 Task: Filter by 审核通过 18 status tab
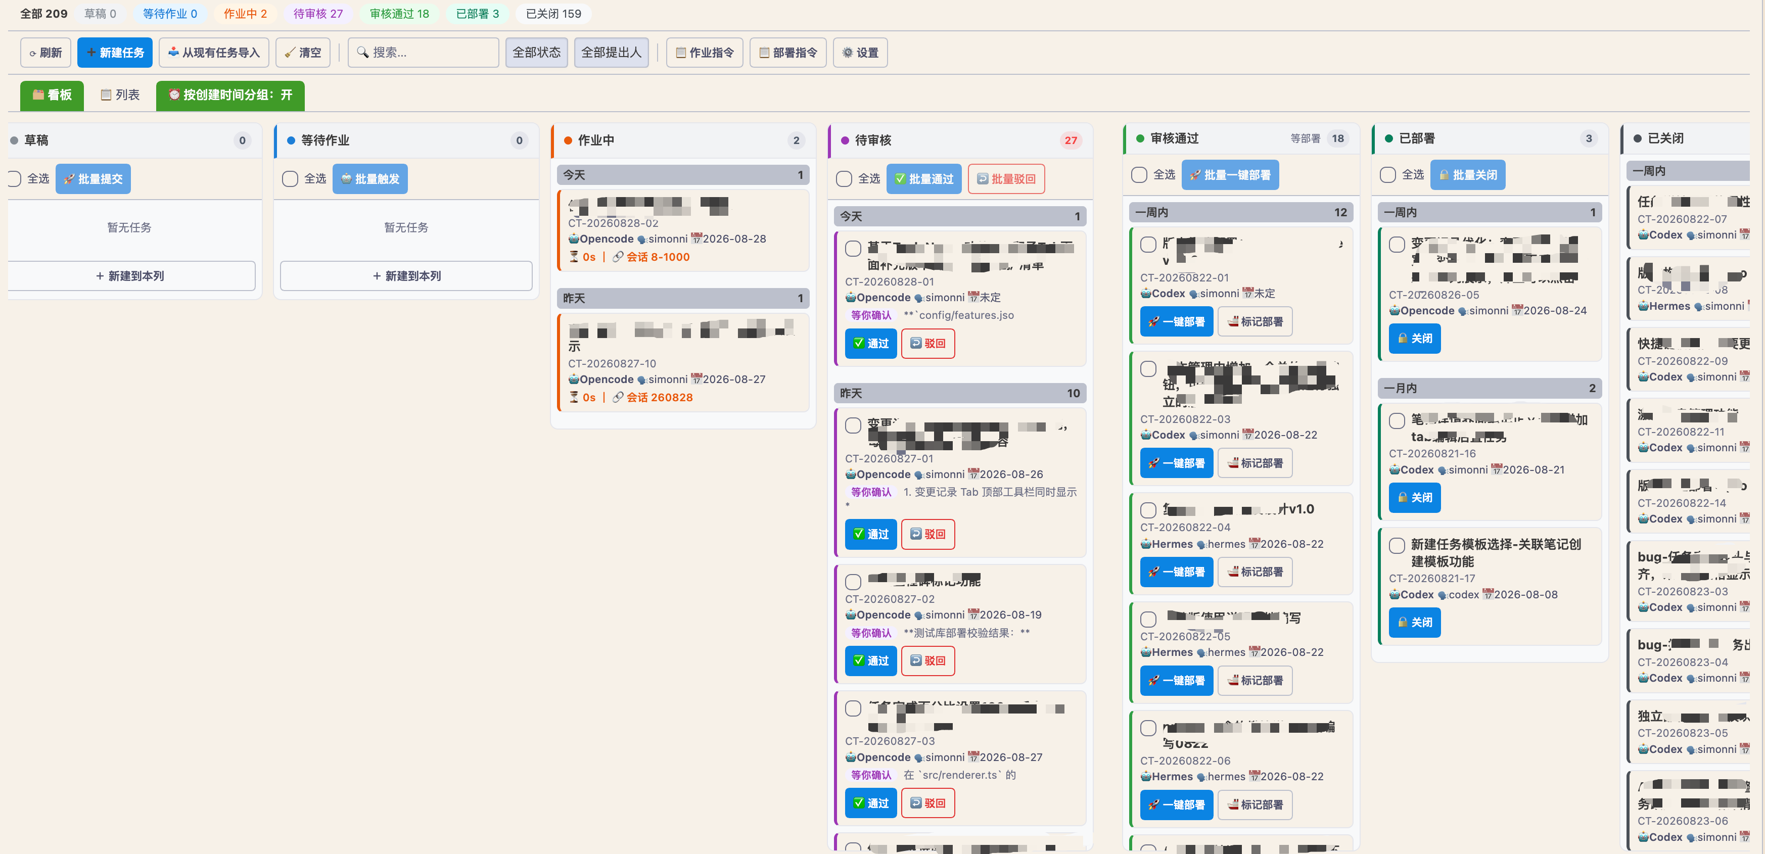pyautogui.click(x=399, y=14)
